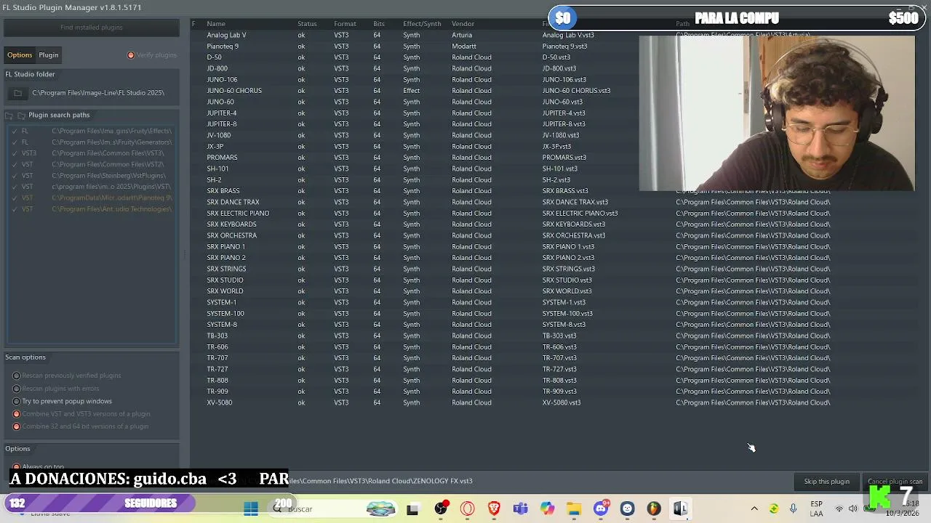Show hidden system tray icons
This screenshot has width=931, height=523.
pos(754,508)
